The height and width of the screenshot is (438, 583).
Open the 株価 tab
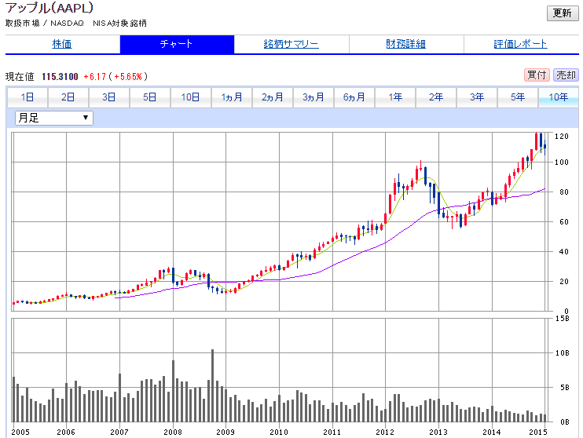tap(62, 44)
